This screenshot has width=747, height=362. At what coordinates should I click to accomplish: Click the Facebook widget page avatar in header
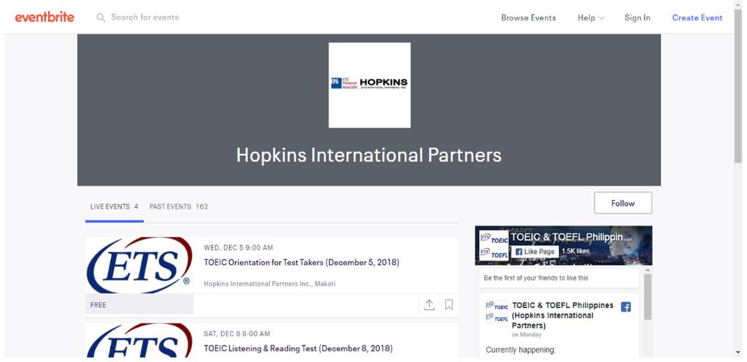[494, 245]
